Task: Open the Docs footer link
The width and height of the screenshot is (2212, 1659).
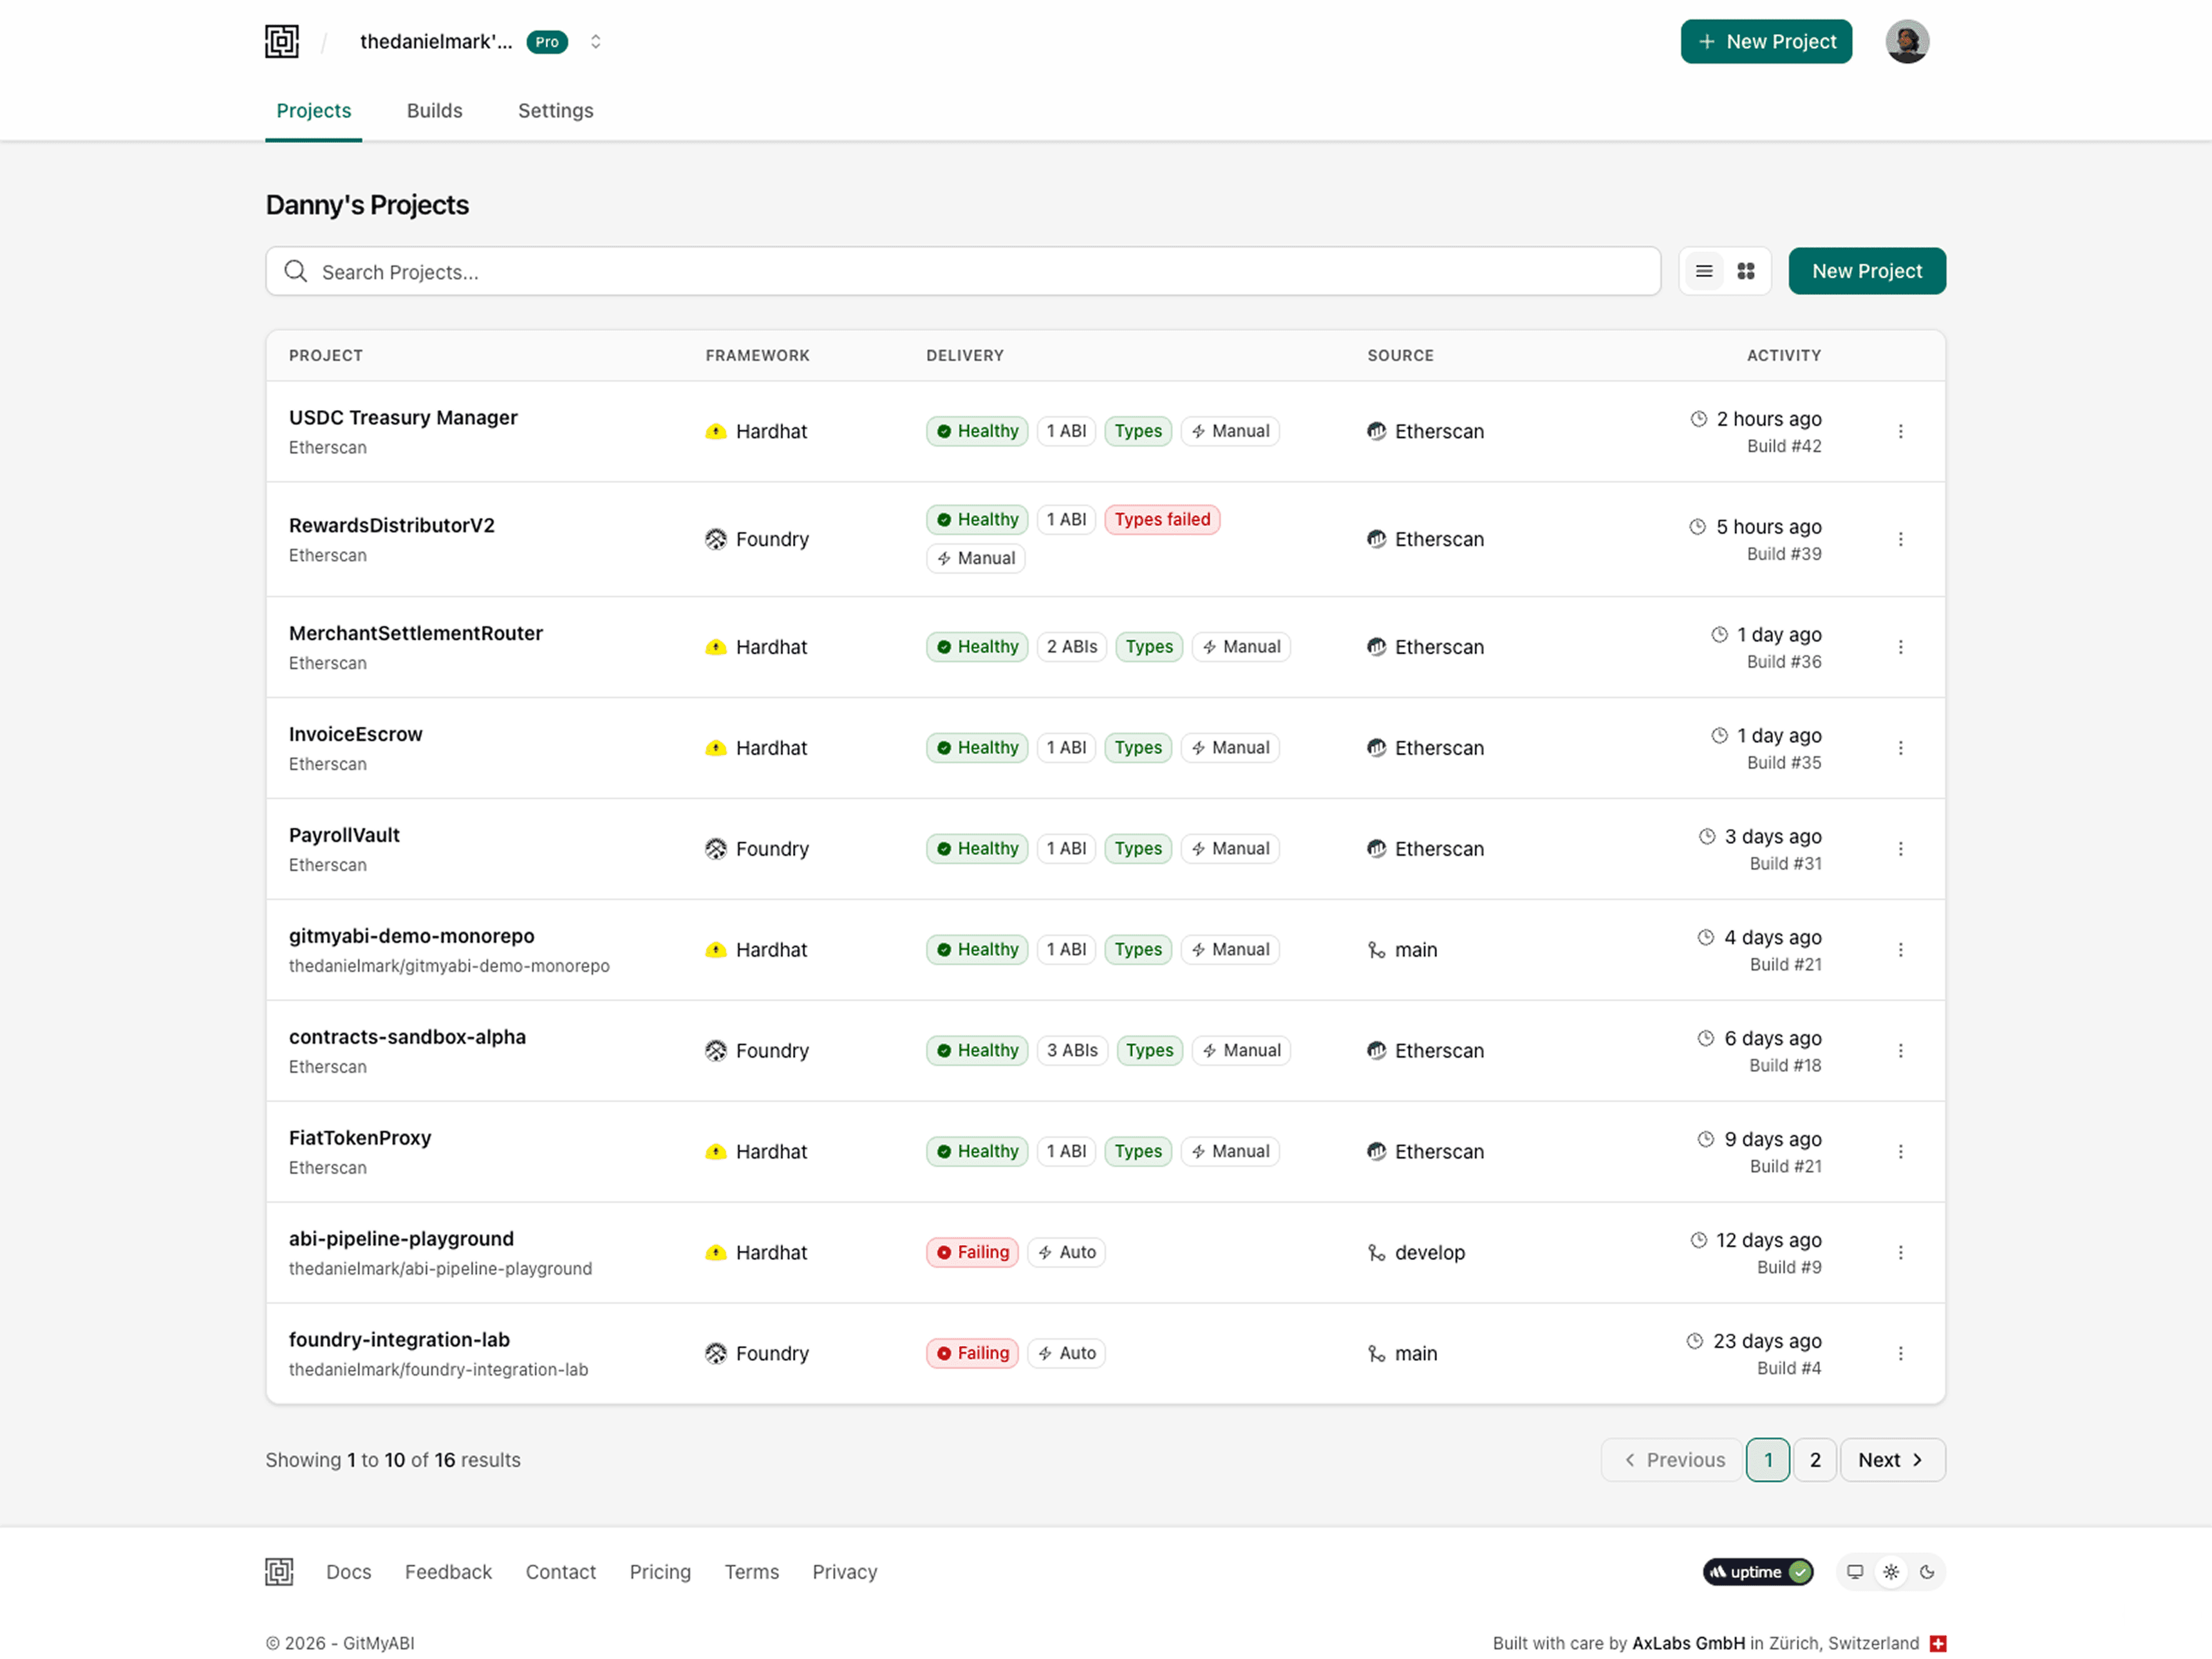Action: tap(349, 1573)
